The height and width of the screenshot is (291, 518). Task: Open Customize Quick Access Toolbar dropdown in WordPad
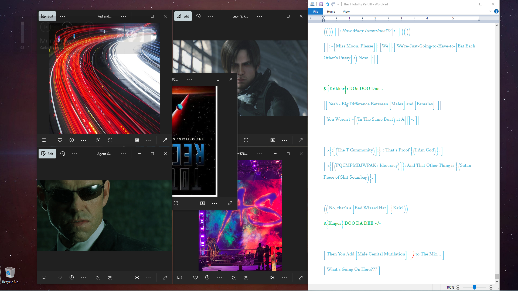338,5
